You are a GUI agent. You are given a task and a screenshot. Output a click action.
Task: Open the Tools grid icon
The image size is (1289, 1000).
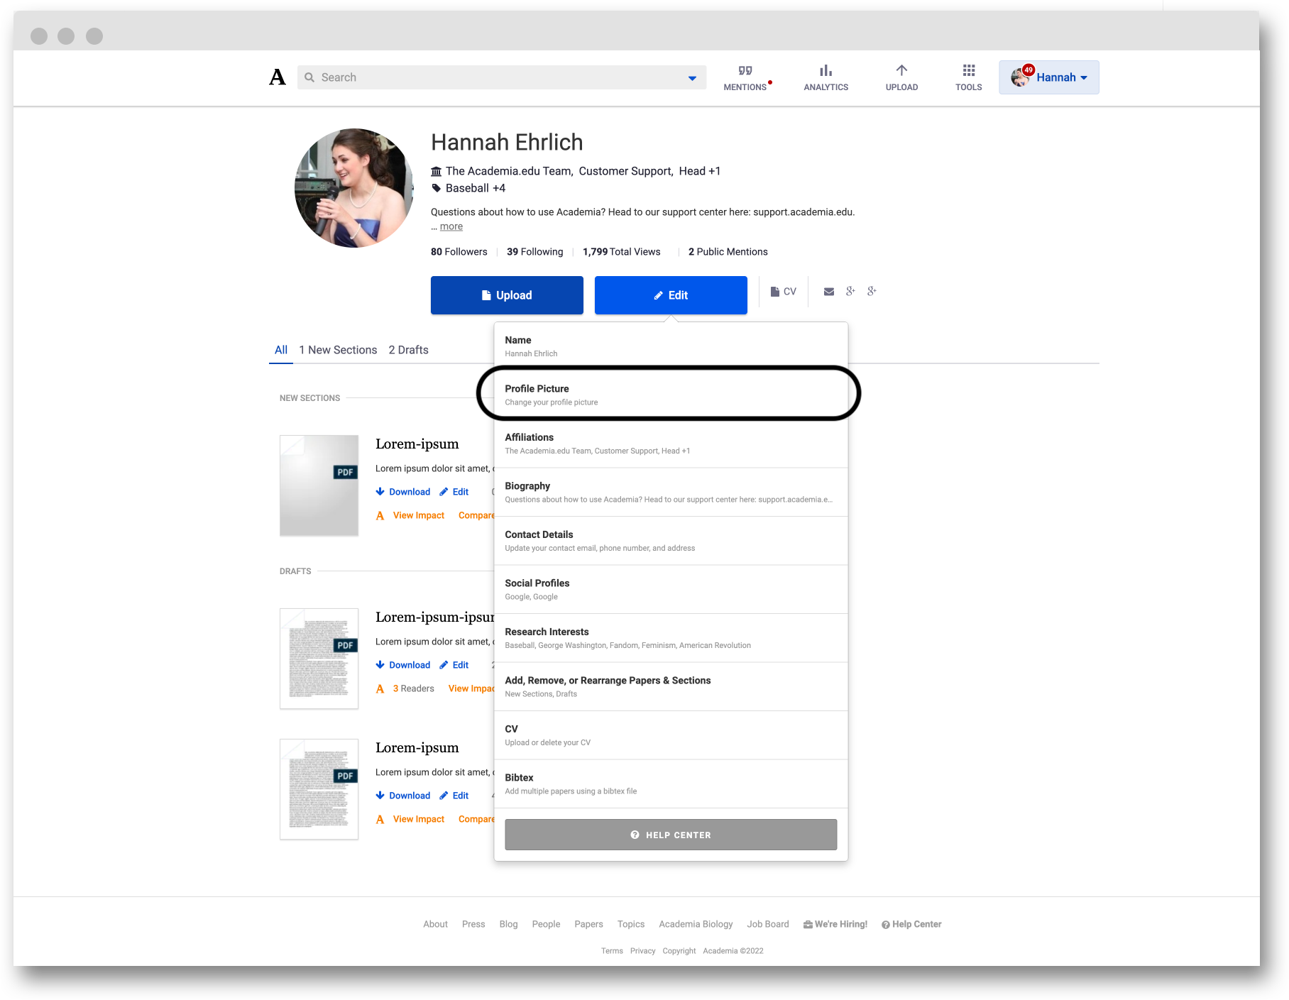[967, 71]
